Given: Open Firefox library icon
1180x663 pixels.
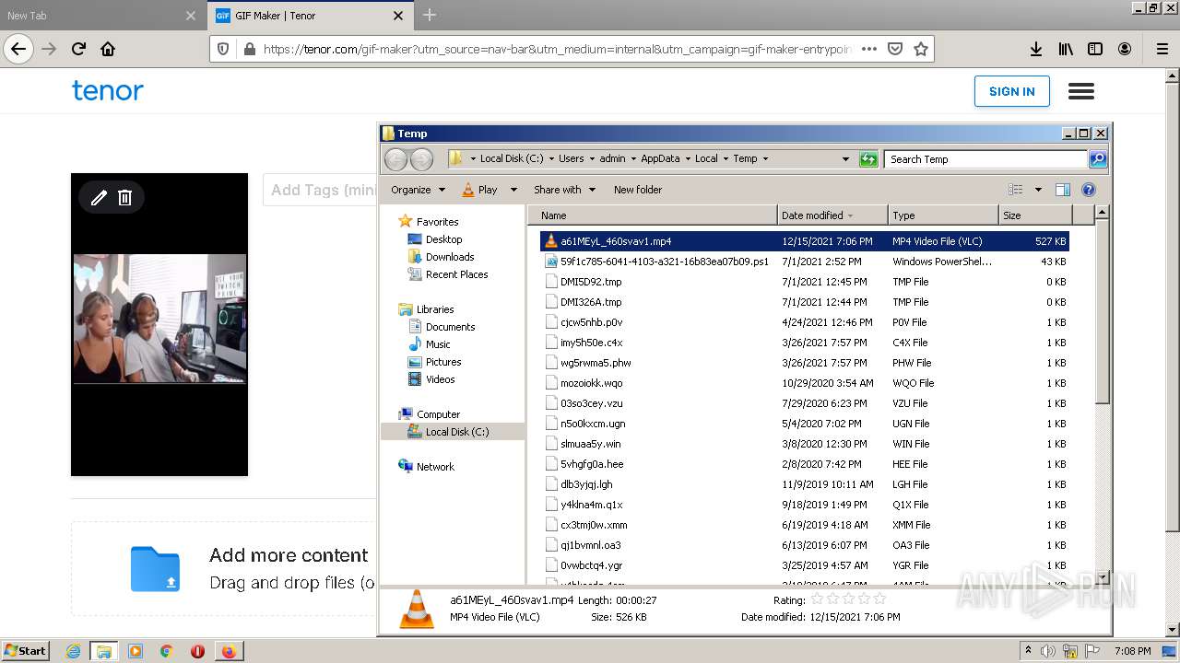Looking at the screenshot, I should [1066, 49].
